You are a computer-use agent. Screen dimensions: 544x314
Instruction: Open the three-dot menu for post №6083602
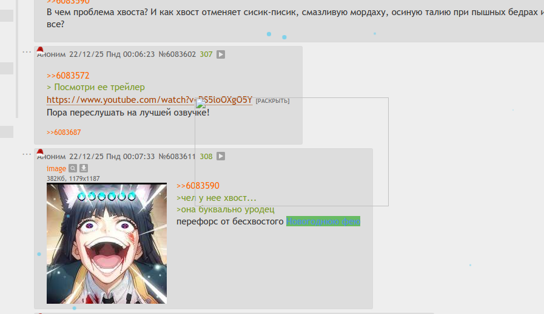[27, 52]
